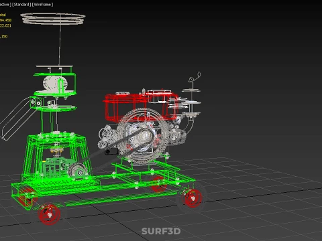Image resolution: width=322 pixels, height=241 pixels.
Task: Click the yellow '150' statistics value
Action: click(x=4, y=36)
